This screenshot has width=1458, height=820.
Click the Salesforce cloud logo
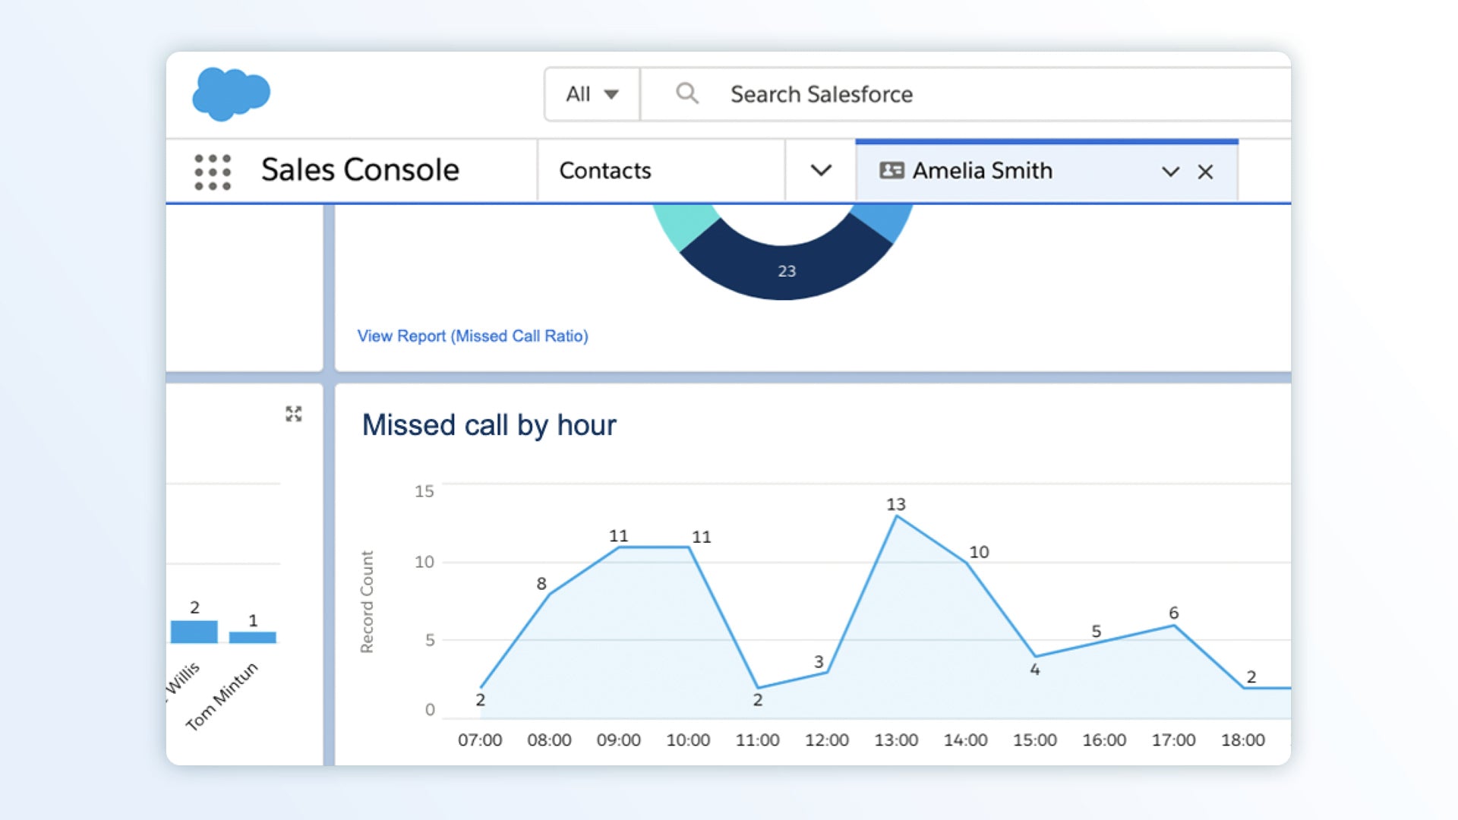point(231,94)
